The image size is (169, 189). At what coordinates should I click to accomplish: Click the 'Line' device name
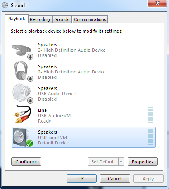42,110
